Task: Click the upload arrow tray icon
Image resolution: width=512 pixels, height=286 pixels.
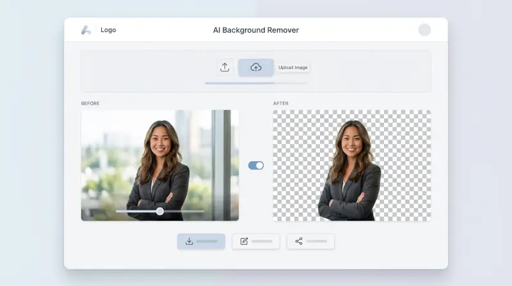Action: 225,67
